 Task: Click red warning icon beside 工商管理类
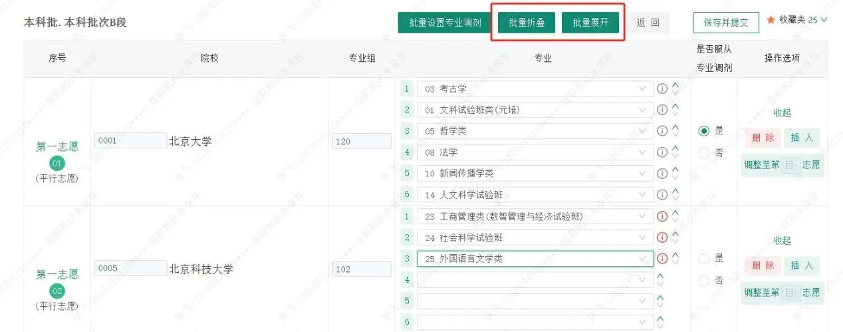point(662,216)
